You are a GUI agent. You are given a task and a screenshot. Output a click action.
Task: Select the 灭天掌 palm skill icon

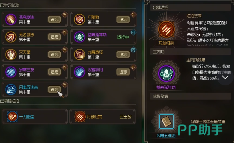[x=11, y=54]
